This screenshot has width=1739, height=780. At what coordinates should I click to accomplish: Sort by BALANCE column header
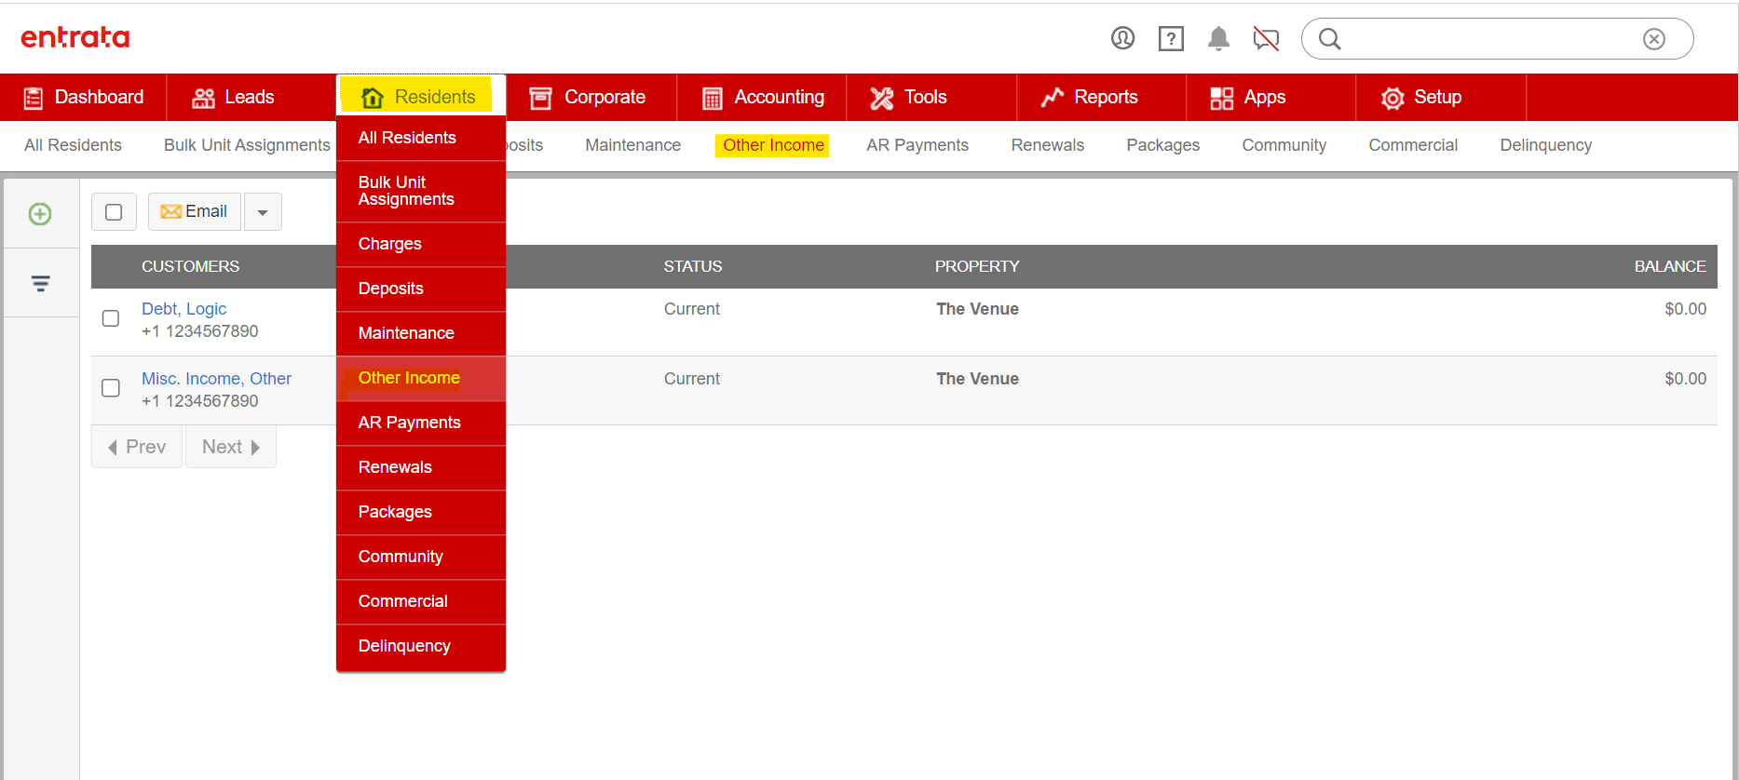pos(1670,266)
